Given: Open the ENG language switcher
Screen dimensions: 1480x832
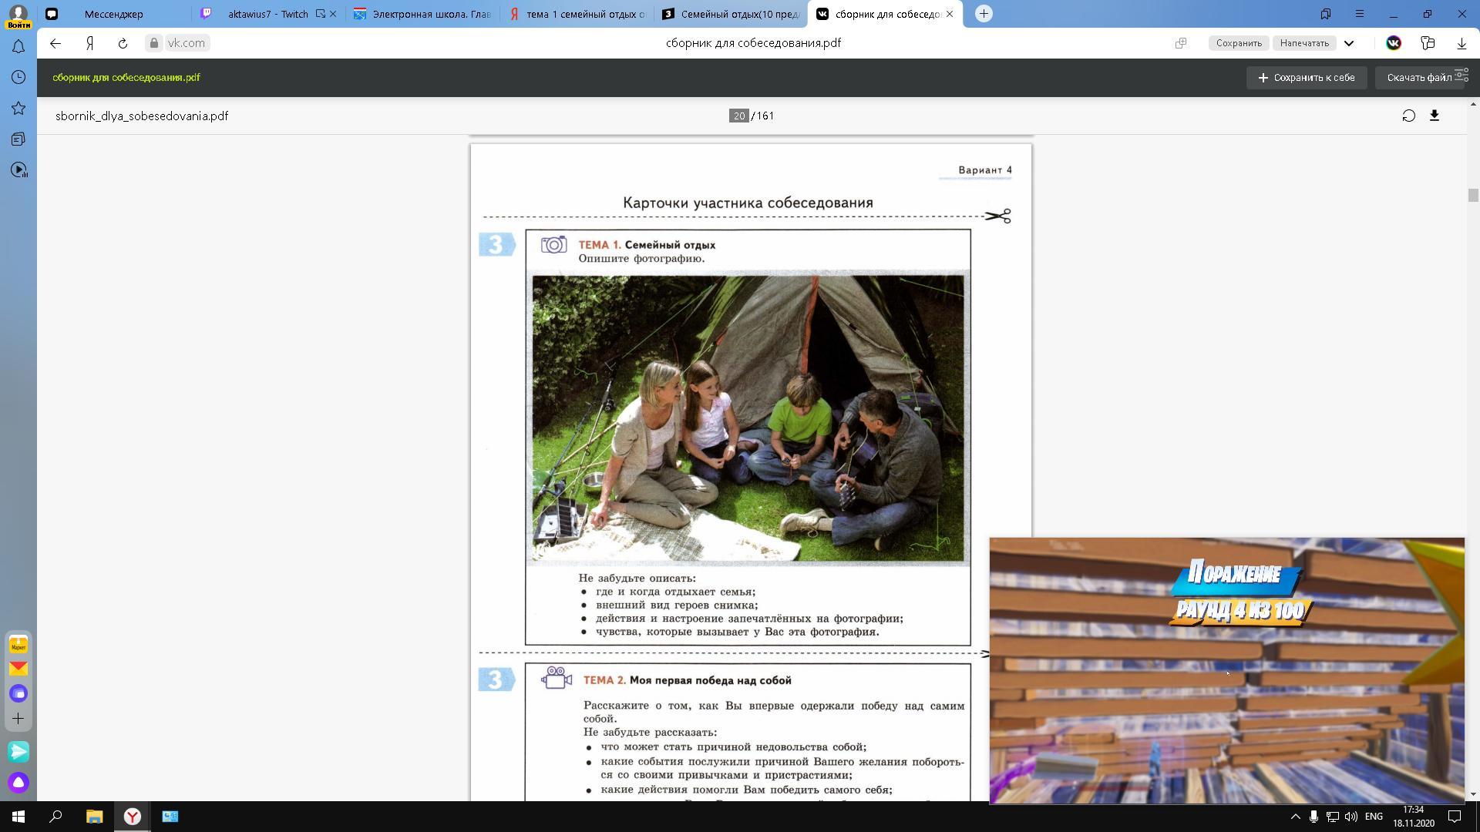Looking at the screenshot, I should pos(1374,817).
